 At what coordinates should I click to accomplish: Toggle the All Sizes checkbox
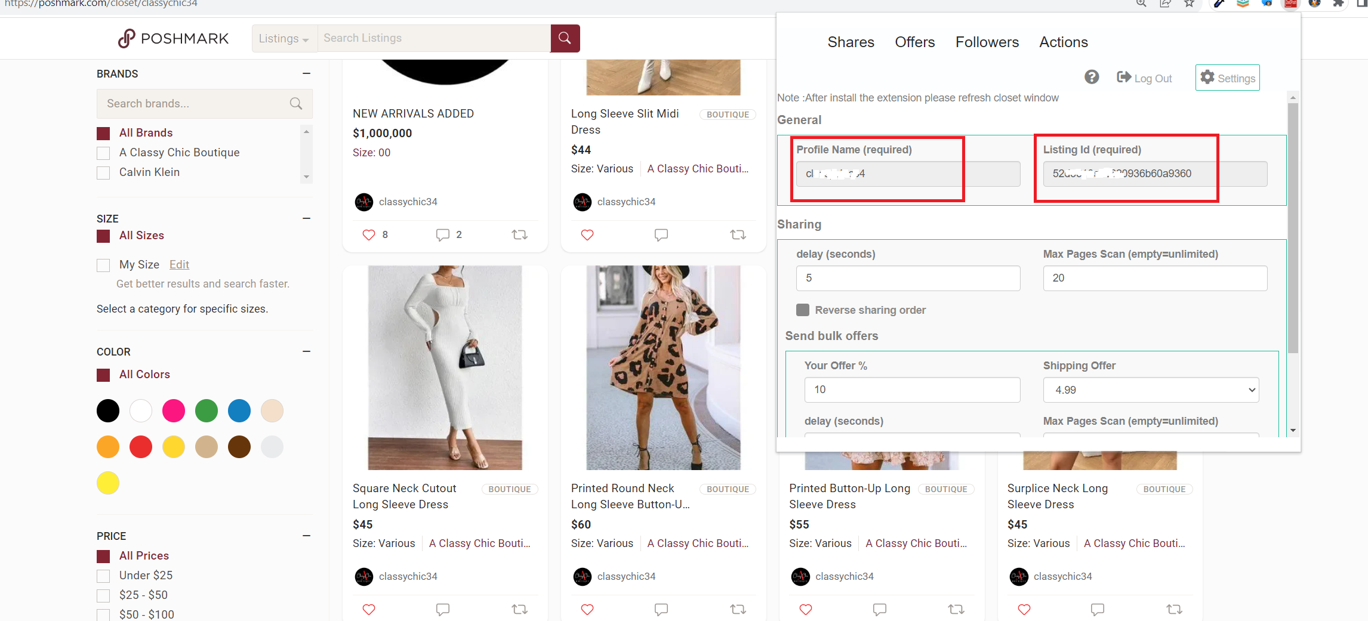103,236
